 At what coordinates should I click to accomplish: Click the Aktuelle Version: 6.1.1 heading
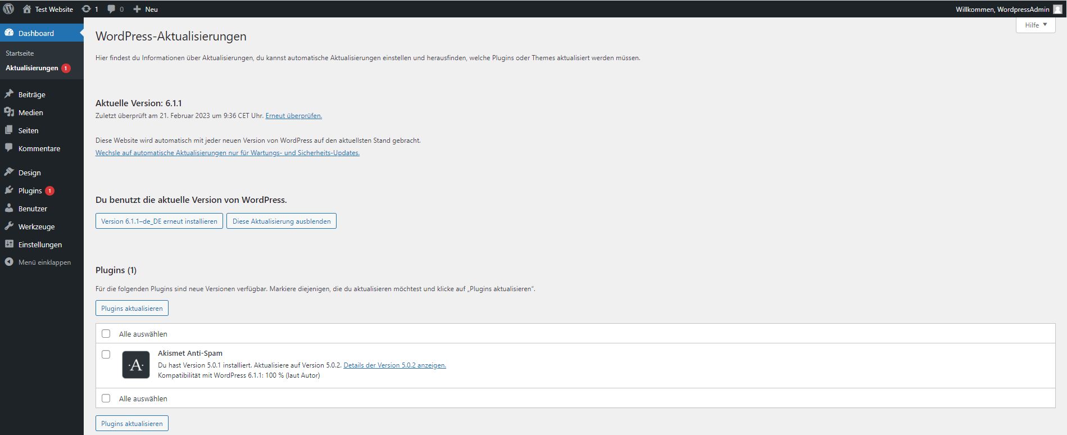(139, 103)
